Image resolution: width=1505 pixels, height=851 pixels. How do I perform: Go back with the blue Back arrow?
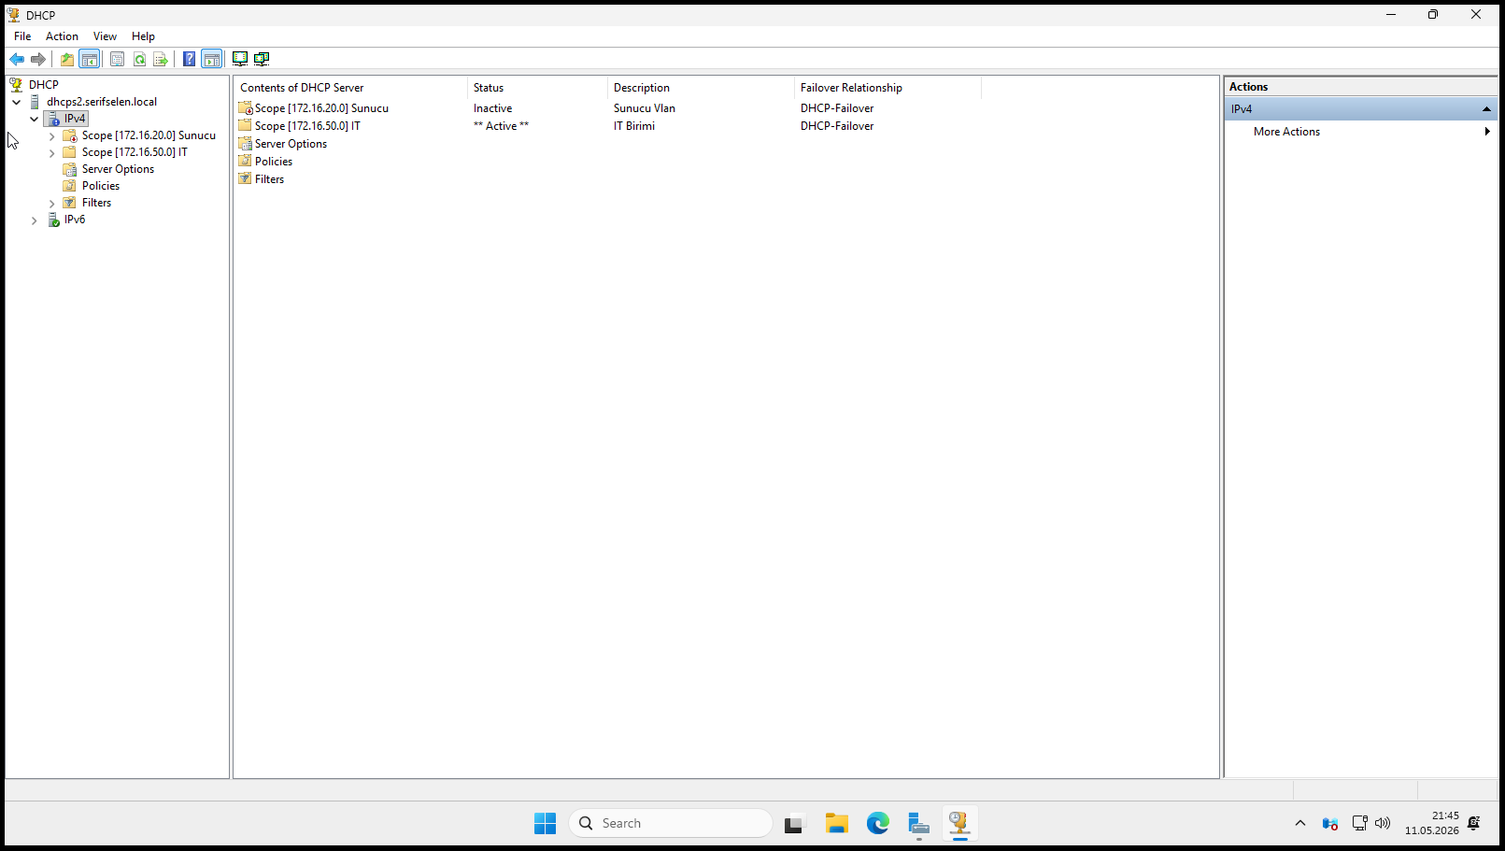[x=17, y=59]
